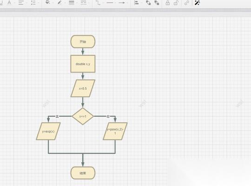Select the 'x<=1' decision diamond

(83, 116)
